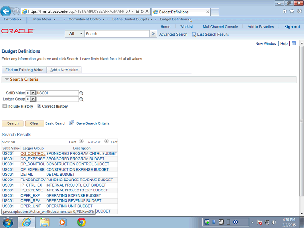
Task: Click the volume speaker tray icon
Action: click(x=274, y=222)
